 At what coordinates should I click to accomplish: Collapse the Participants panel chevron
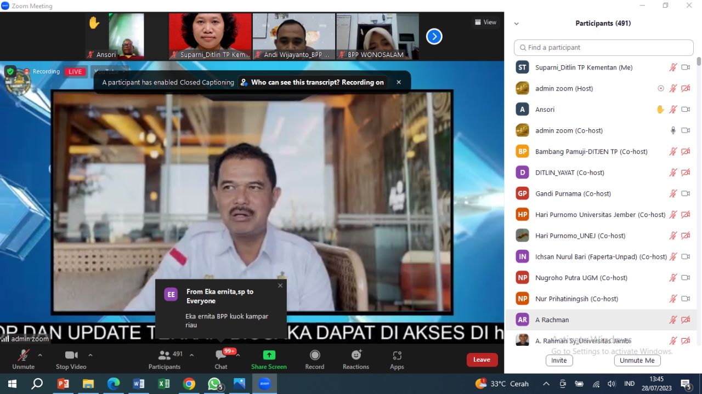(516, 24)
